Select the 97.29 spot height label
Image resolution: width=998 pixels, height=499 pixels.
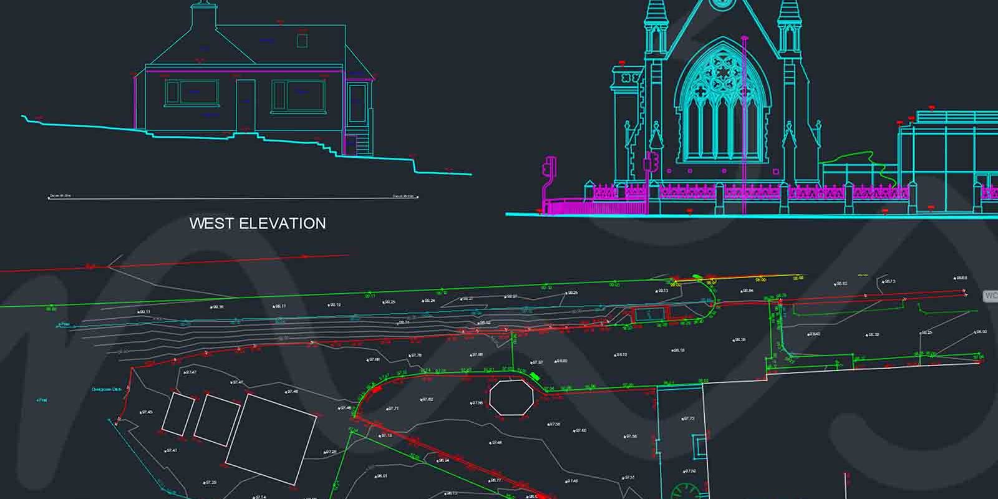[210, 482]
